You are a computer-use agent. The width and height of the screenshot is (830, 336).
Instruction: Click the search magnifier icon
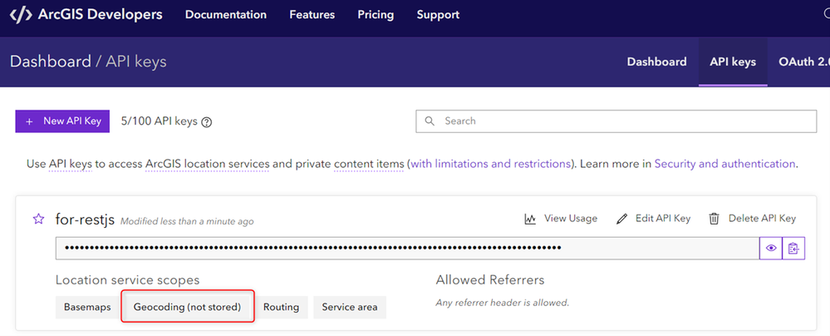click(430, 121)
